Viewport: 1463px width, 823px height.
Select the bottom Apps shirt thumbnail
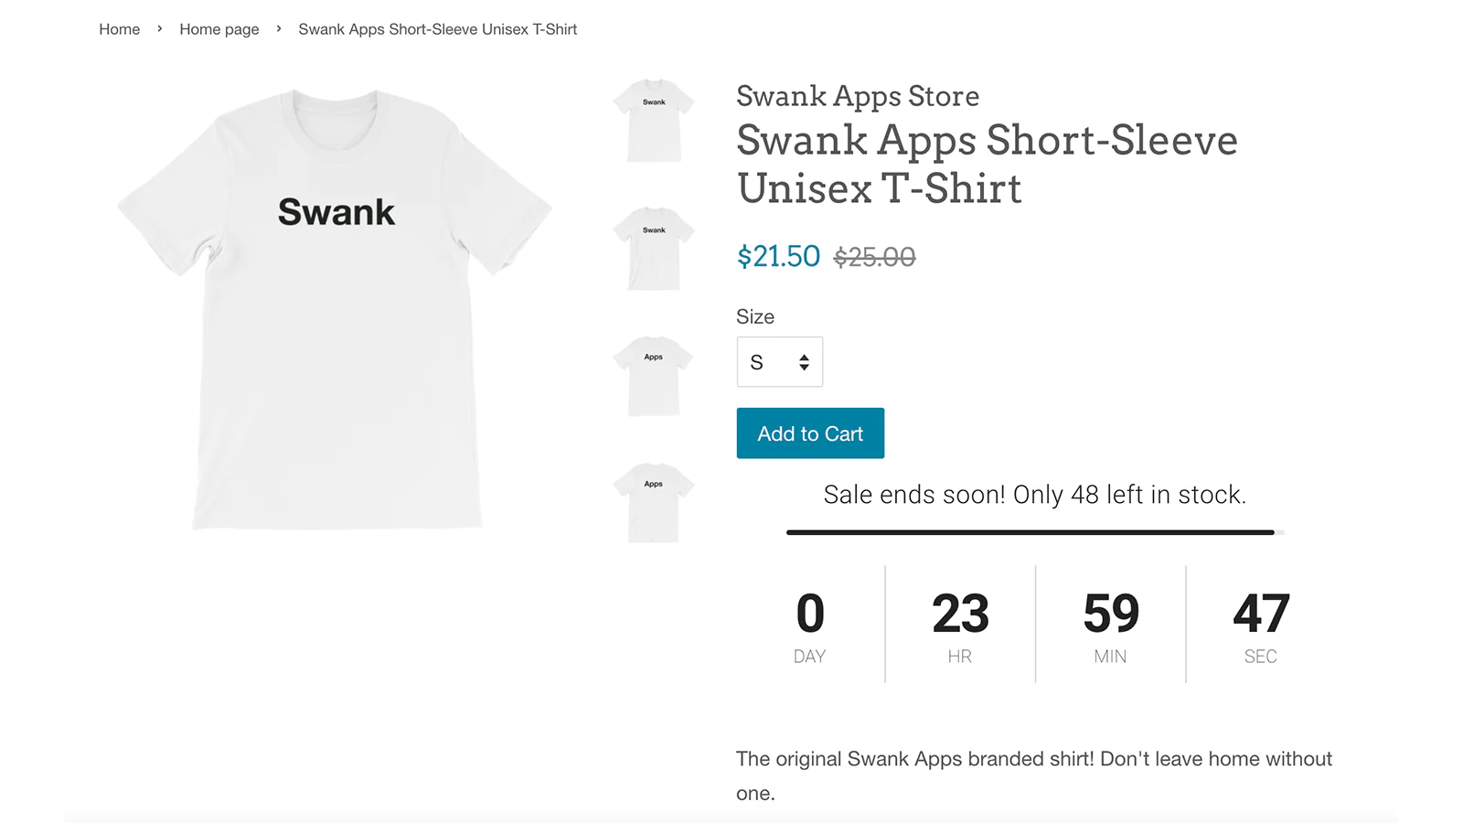pyautogui.click(x=652, y=504)
